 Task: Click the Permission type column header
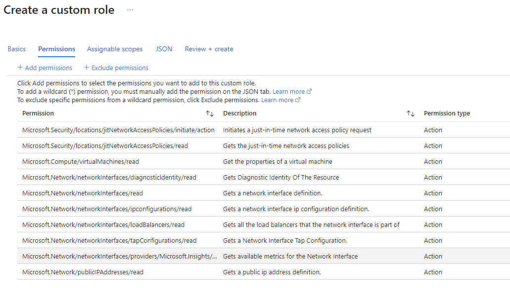click(447, 113)
